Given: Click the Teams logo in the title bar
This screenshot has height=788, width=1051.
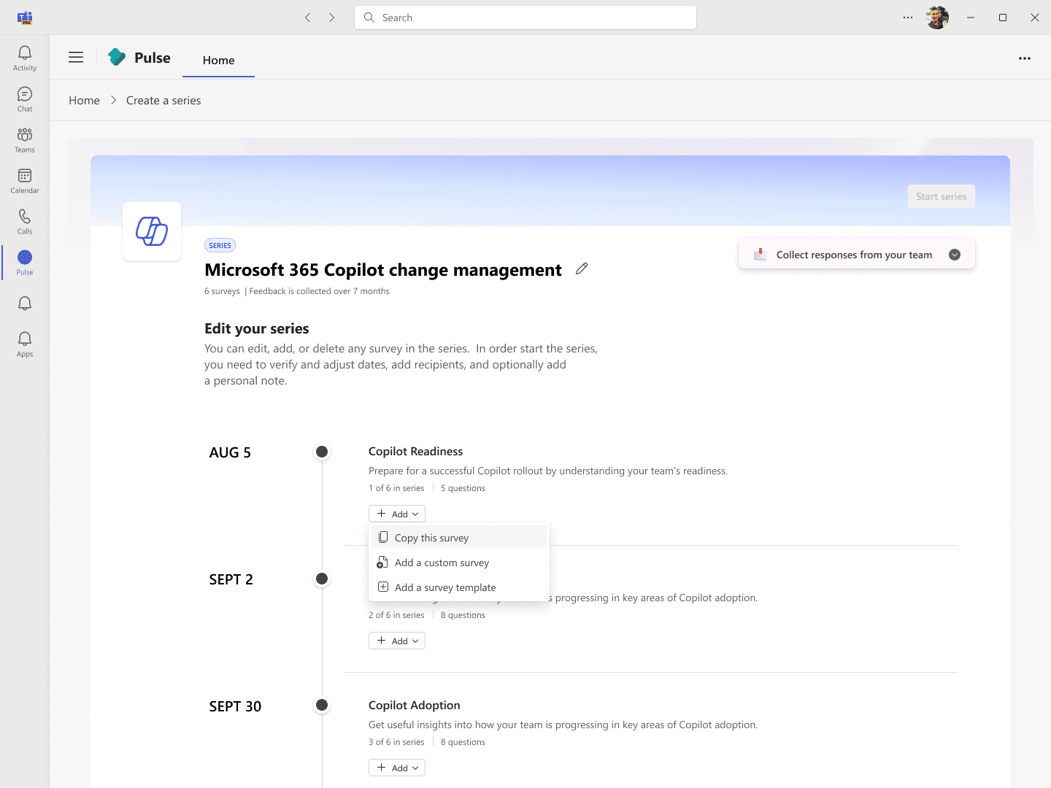Looking at the screenshot, I should pos(25,18).
